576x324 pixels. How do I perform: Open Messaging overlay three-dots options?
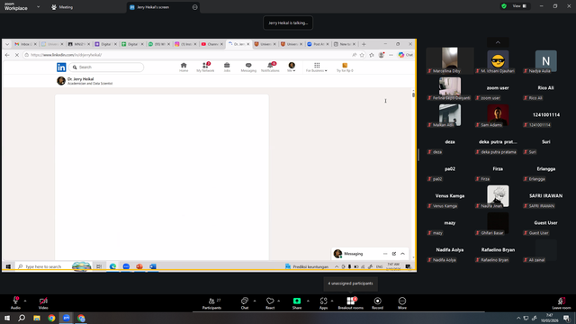tap(385, 254)
